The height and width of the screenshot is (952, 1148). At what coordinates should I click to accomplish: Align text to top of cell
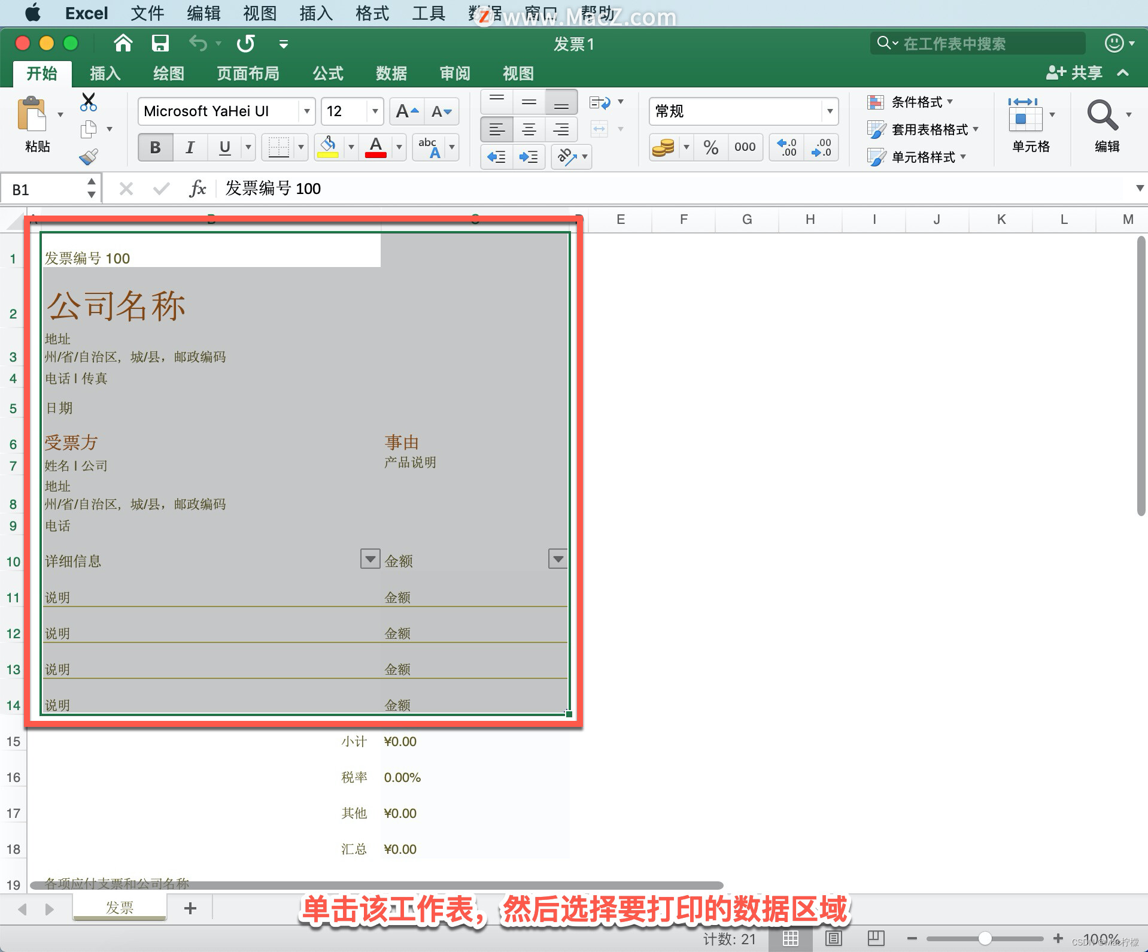[x=497, y=102]
